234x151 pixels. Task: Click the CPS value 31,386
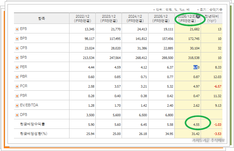point(142,48)
